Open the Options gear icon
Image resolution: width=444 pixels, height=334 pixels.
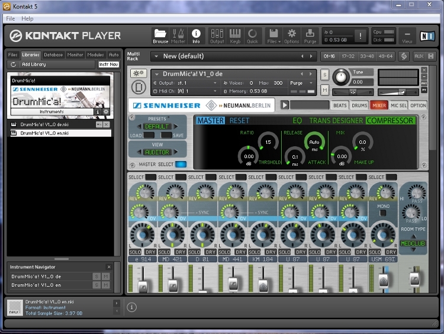pyautogui.click(x=292, y=36)
